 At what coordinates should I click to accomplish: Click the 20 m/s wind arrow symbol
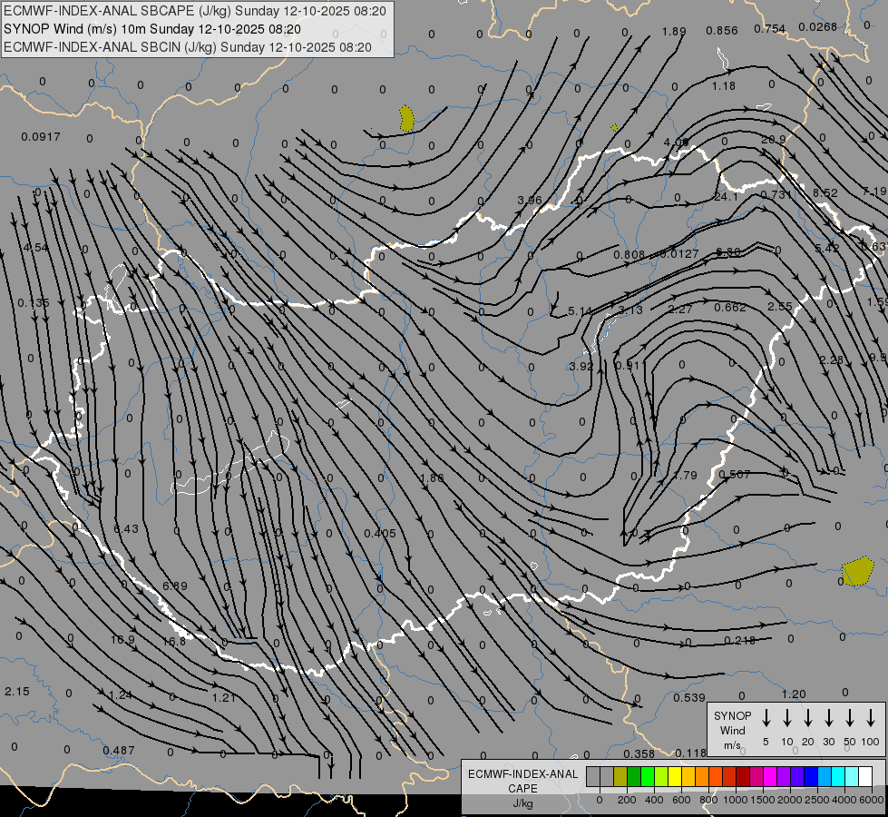pos(807,718)
